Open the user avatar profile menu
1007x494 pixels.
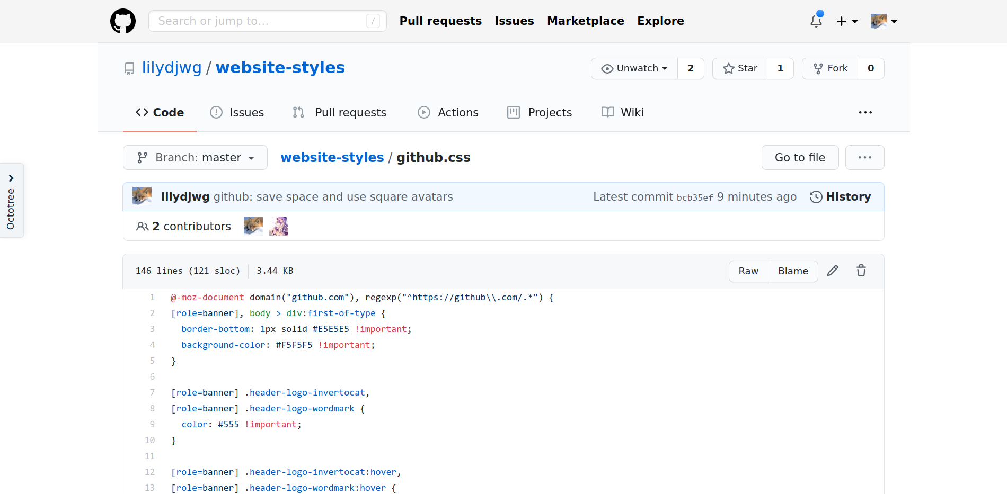click(884, 21)
